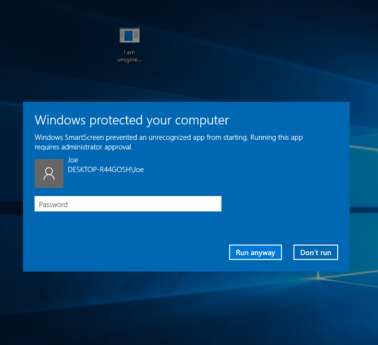
Task: Click the 'Windows protected your computer' heading
Action: [x=132, y=120]
